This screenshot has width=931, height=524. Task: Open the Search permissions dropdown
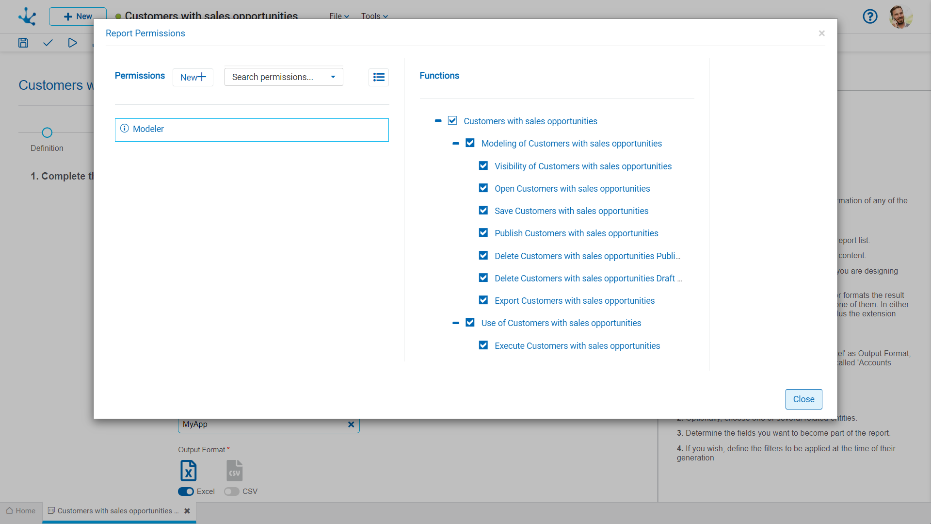click(284, 77)
